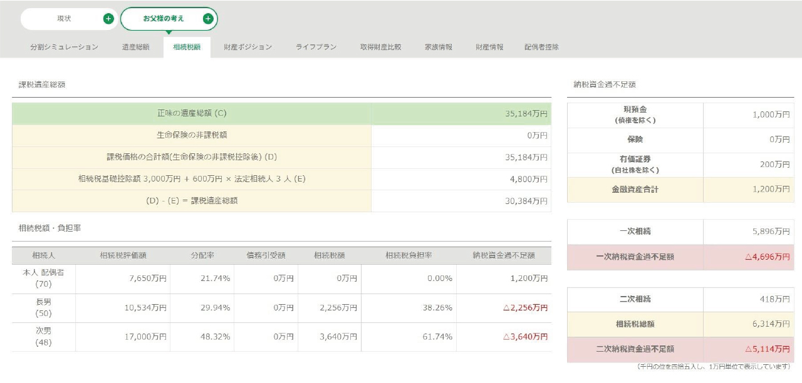Click the plus icon on お父様の考え

(x=208, y=19)
